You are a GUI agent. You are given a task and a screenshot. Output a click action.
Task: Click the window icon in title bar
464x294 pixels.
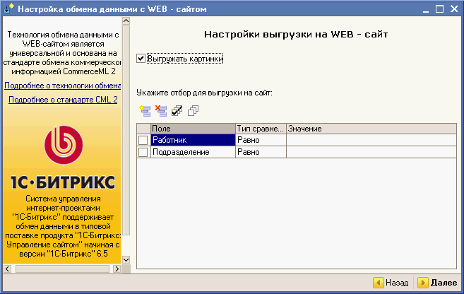(8, 9)
